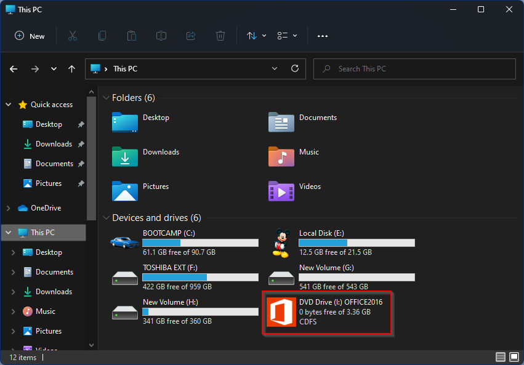Click the Up one level arrow
Image resolution: width=524 pixels, height=365 pixels.
pyautogui.click(x=72, y=69)
